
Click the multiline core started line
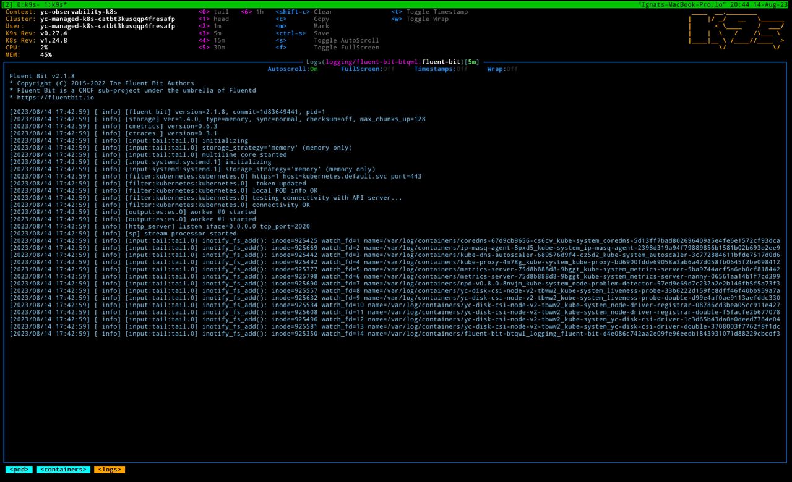coord(148,155)
